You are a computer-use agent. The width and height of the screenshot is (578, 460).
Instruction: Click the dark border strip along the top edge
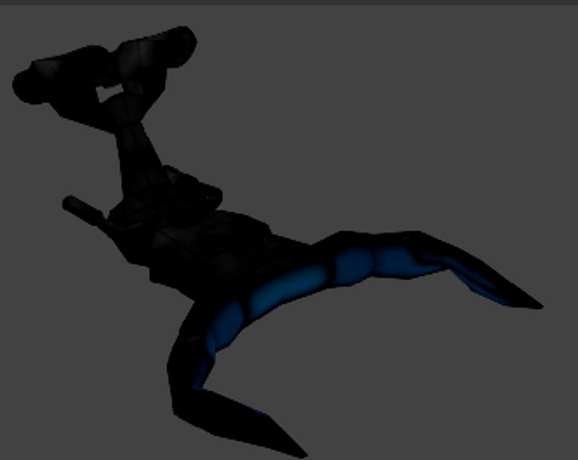[289, 2]
